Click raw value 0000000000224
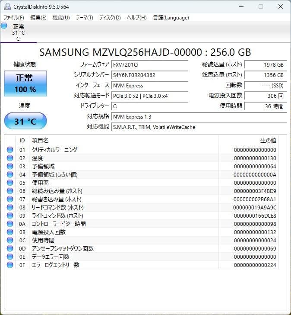Viewport: 291px width, 315px height. 255,265
